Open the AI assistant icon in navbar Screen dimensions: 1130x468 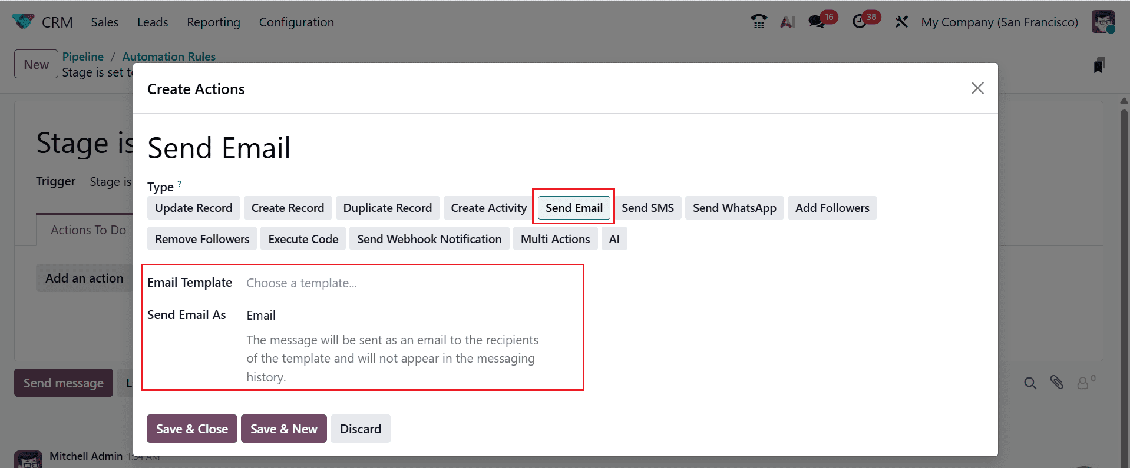pos(788,22)
